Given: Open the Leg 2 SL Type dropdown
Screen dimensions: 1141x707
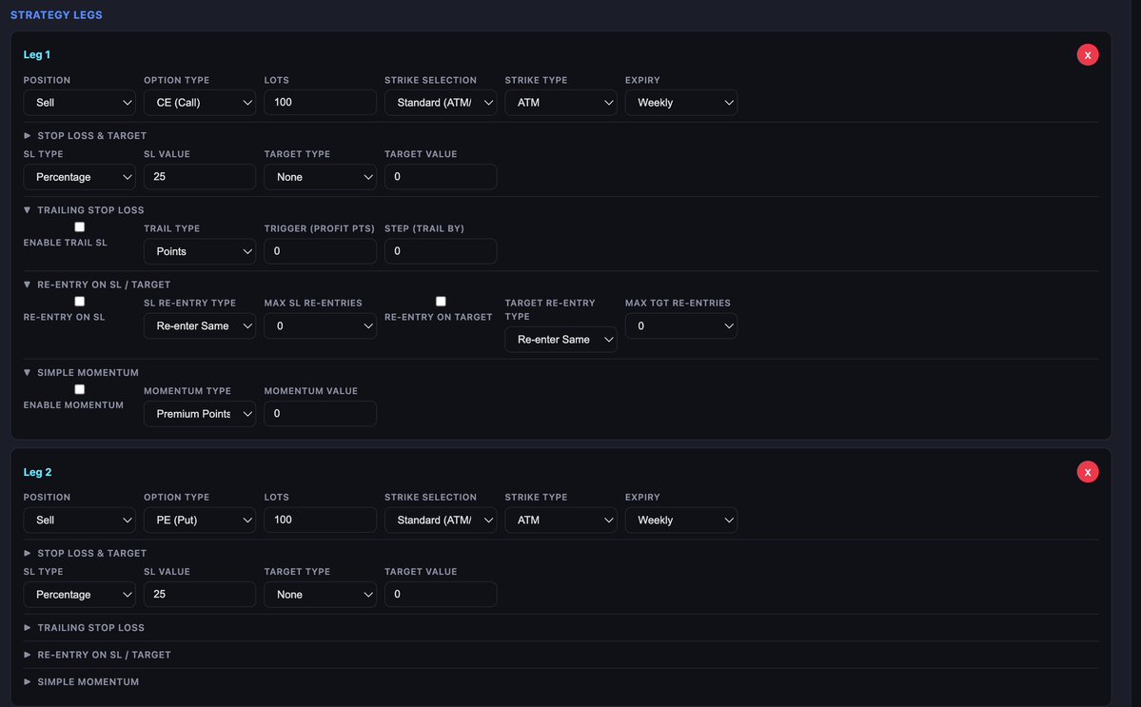Looking at the screenshot, I should [79, 595].
